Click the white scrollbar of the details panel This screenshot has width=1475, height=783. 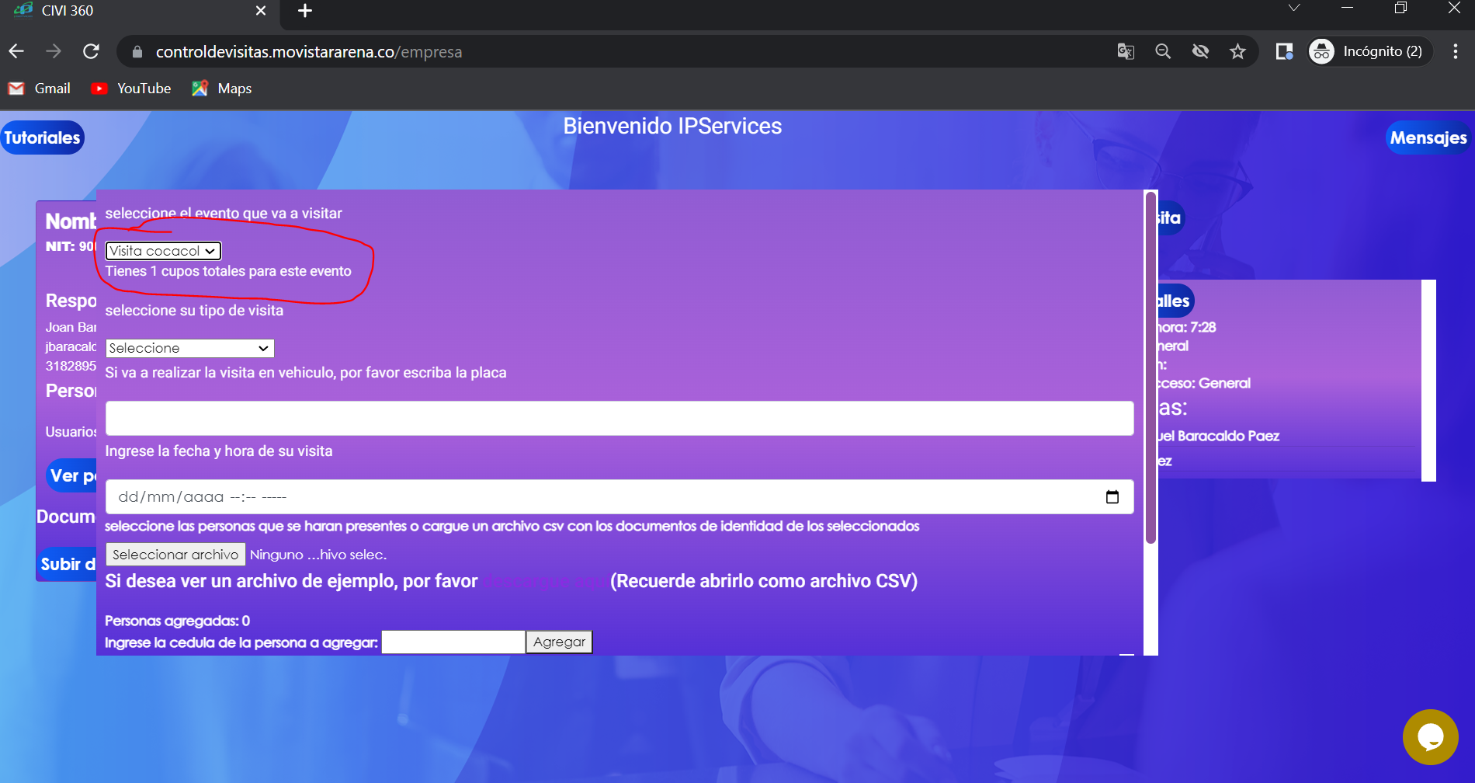point(1428,381)
